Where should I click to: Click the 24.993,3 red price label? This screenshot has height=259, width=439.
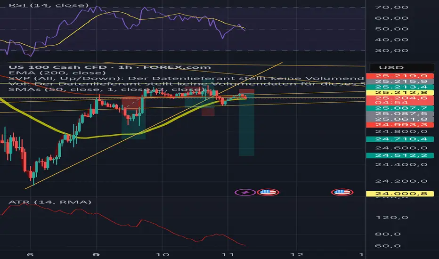400,125
